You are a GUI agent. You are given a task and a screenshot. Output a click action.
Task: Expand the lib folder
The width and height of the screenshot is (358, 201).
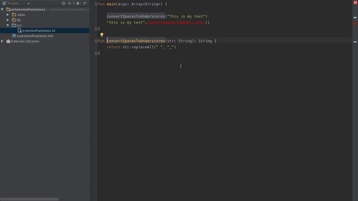8,20
